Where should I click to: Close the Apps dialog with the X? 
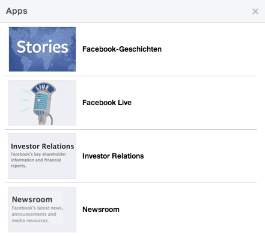(x=255, y=11)
